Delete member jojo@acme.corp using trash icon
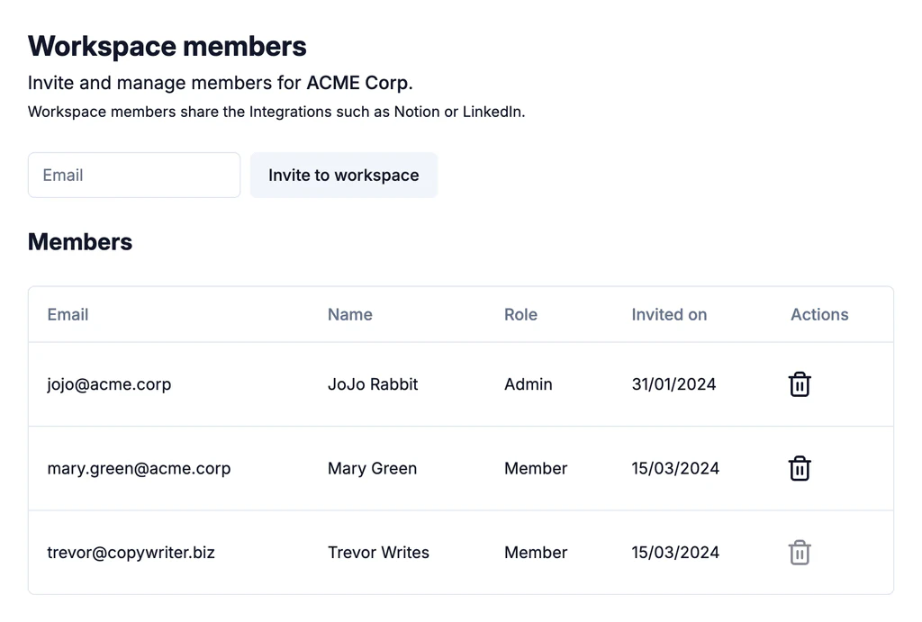The height and width of the screenshot is (622, 922). 800,384
